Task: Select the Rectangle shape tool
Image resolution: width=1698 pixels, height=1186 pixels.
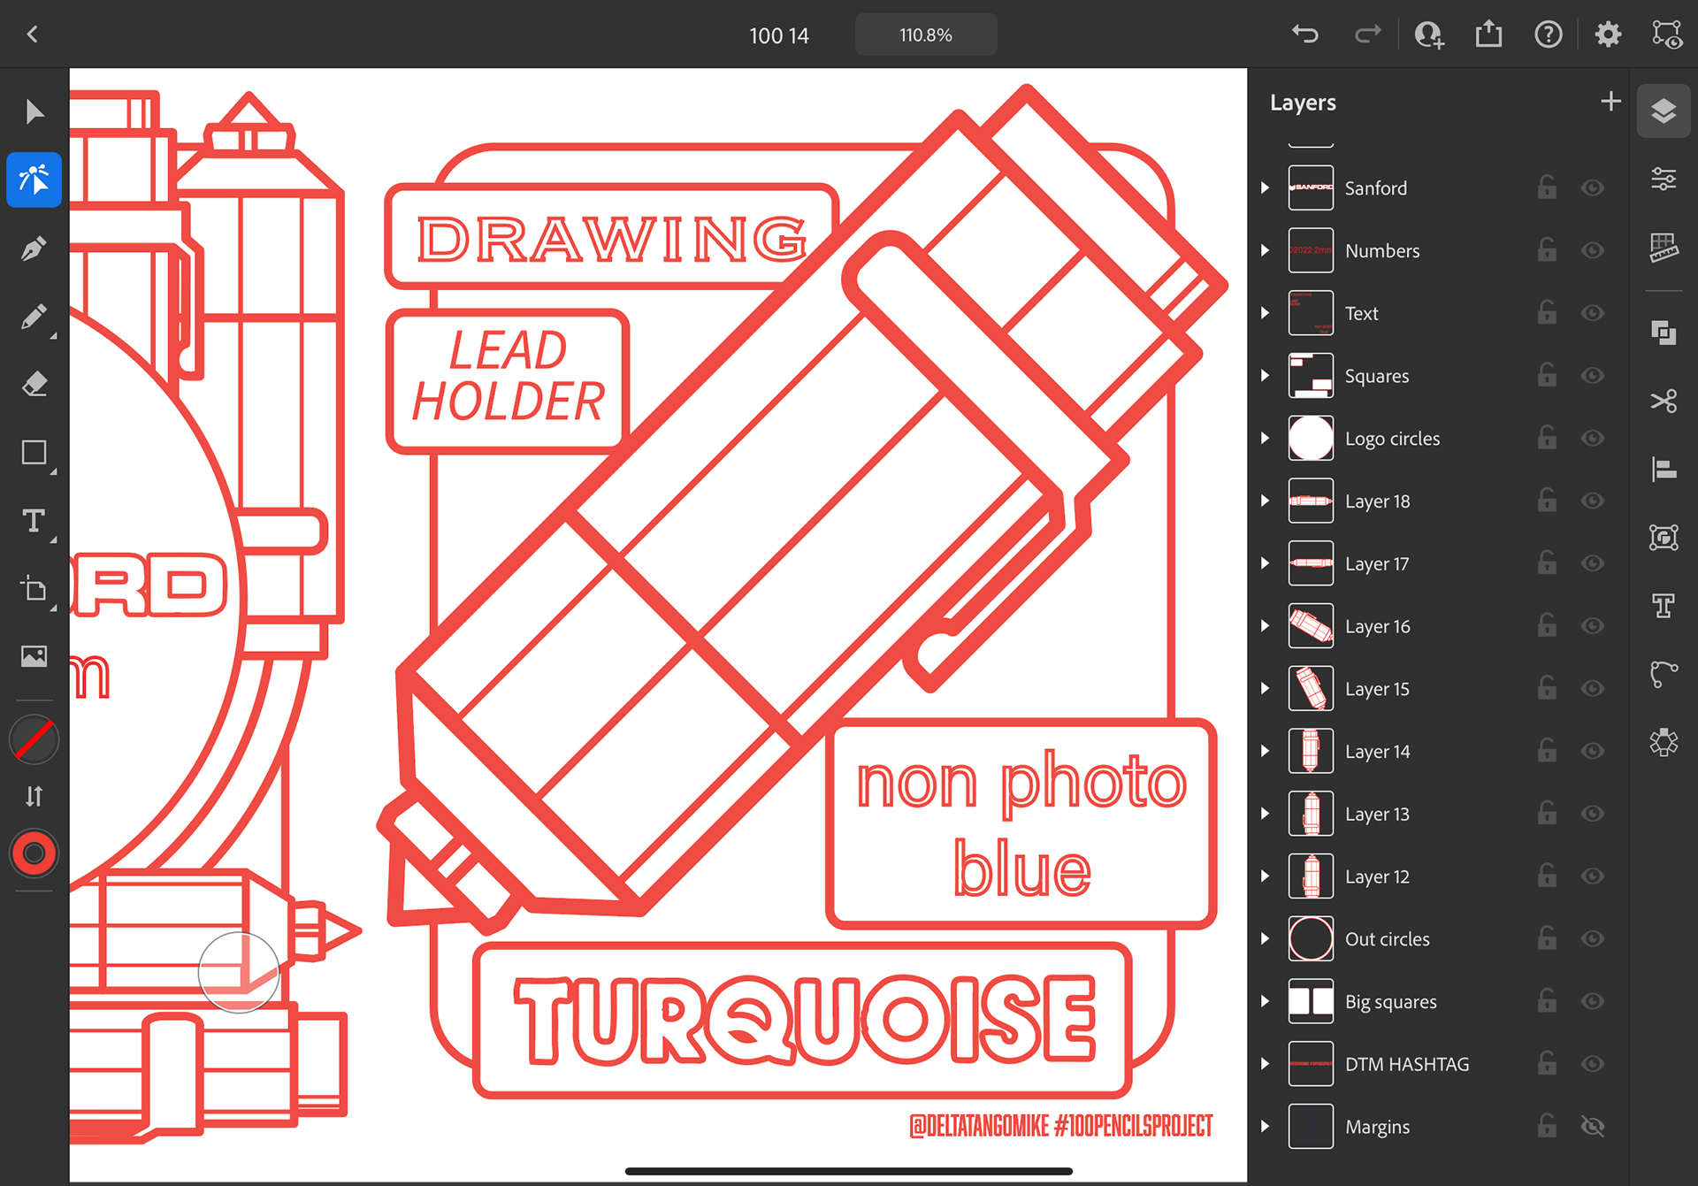Action: (x=34, y=453)
